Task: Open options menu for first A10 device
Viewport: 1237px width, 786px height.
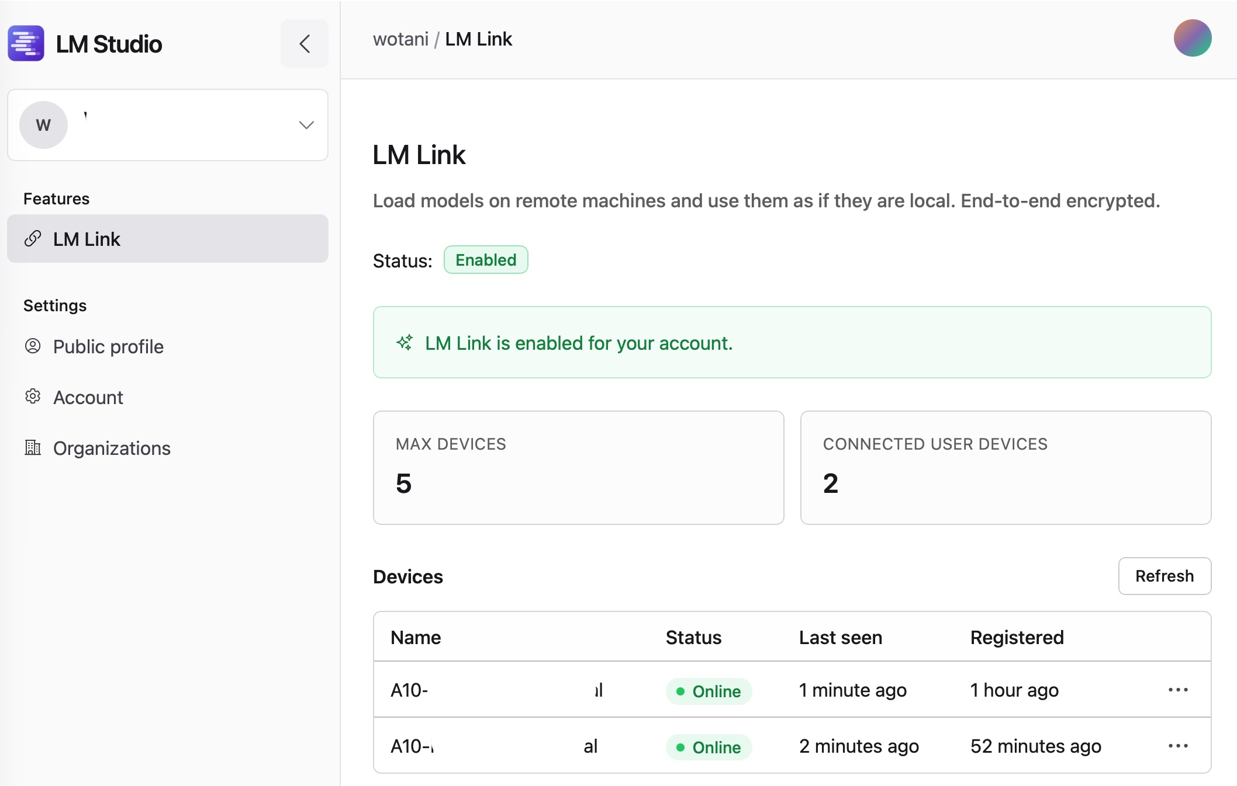Action: [x=1177, y=690]
